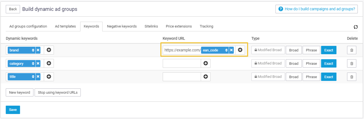The image size is (364, 119).
Task: Remove the brand tag
Action: click(38, 50)
